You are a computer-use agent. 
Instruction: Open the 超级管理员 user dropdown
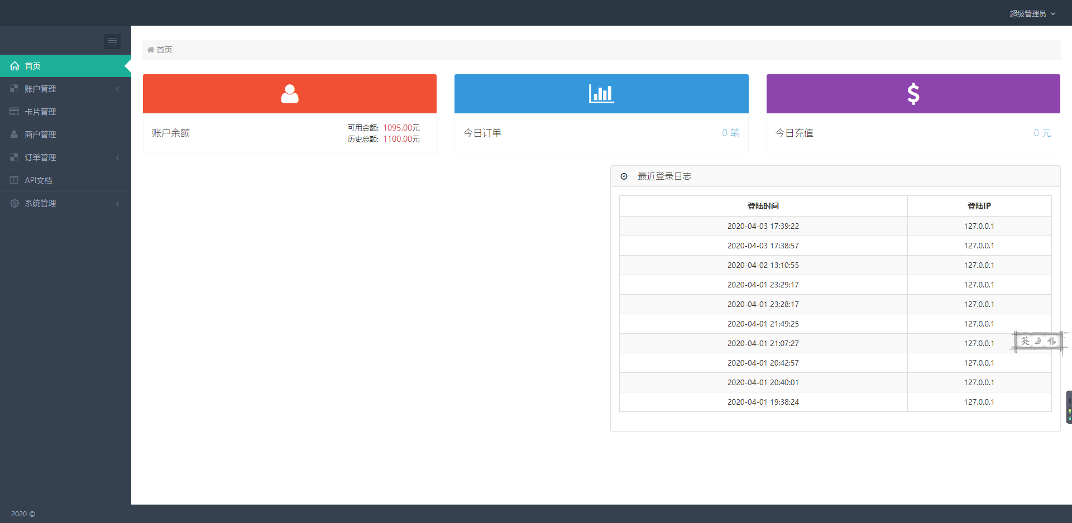[1032, 13]
